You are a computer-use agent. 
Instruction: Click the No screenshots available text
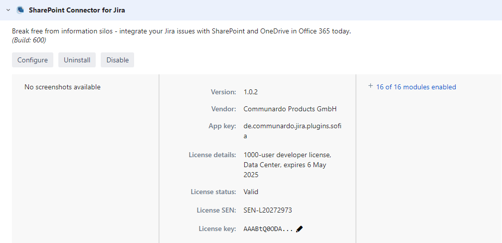[62, 87]
